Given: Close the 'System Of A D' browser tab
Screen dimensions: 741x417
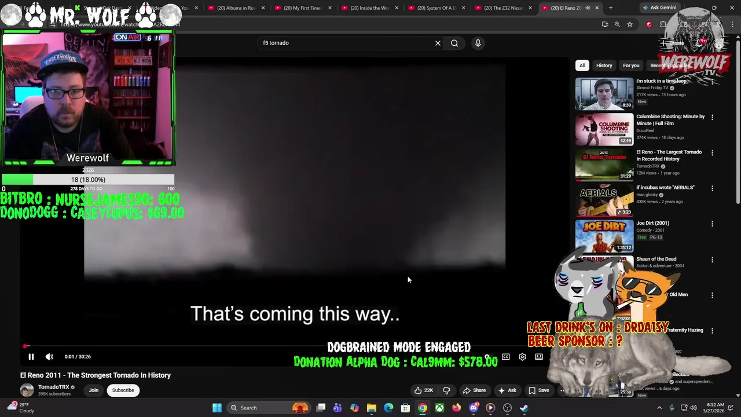Looking at the screenshot, I should (463, 8).
